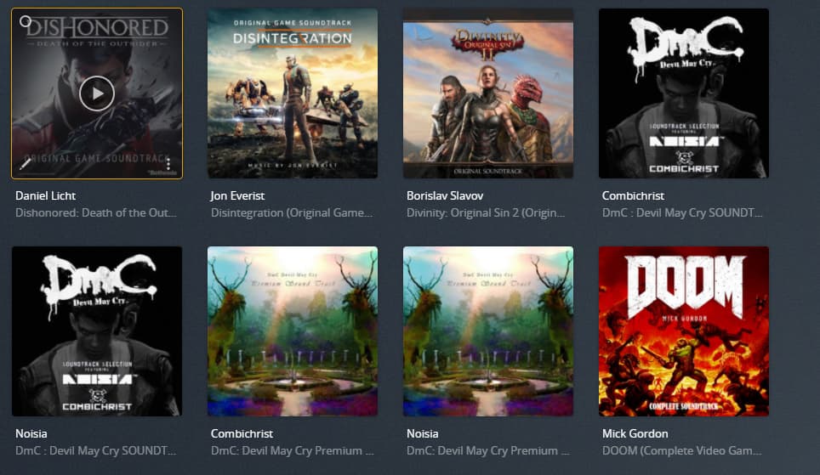Open Noisia's DmC Soundtrack Selection cover
This screenshot has height=475, width=820.
(97, 331)
